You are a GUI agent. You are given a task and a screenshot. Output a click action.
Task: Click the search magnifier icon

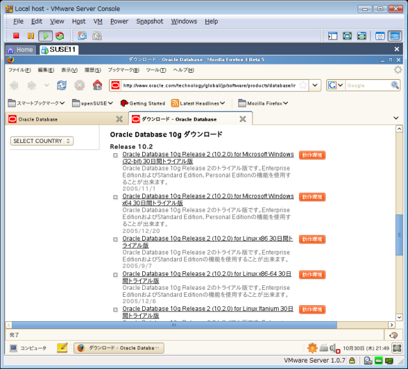coord(394,85)
